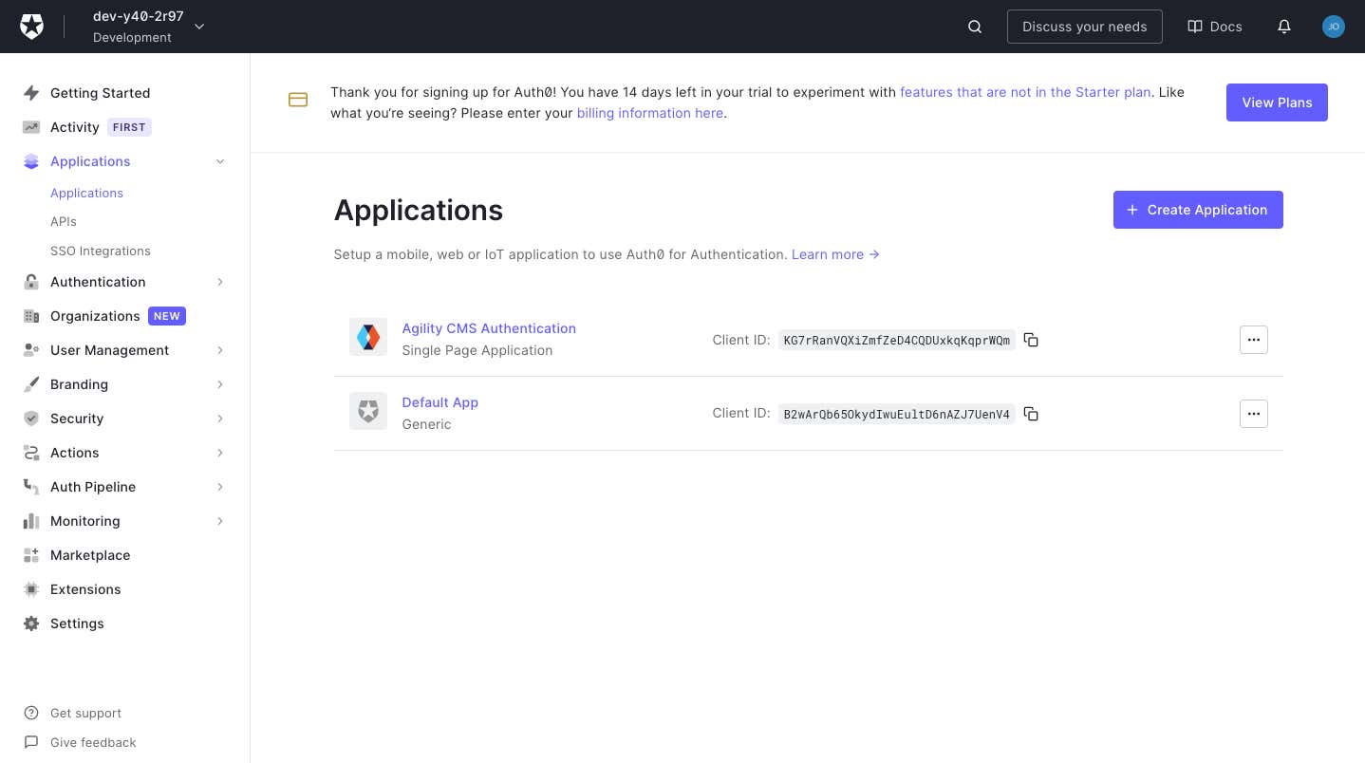Click the Auth0 shield logo
1365x763 pixels.
tap(31, 27)
